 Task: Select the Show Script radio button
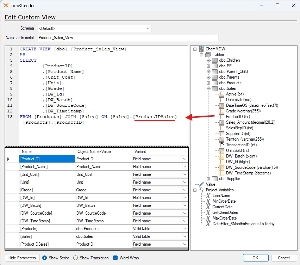point(44,258)
